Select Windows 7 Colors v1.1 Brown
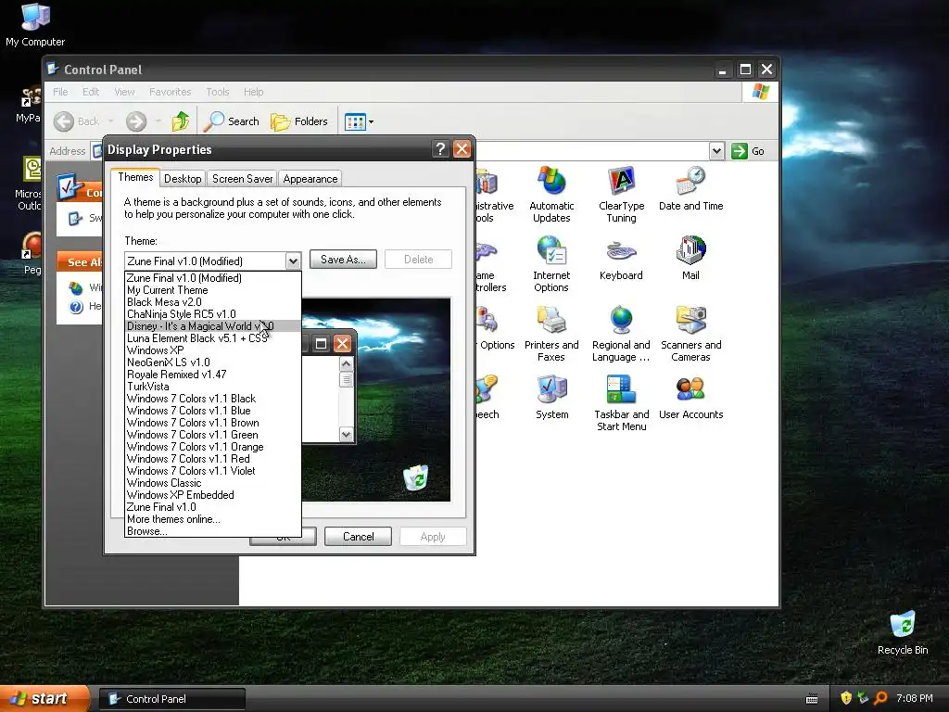Image resolution: width=949 pixels, height=712 pixels. pos(212,423)
